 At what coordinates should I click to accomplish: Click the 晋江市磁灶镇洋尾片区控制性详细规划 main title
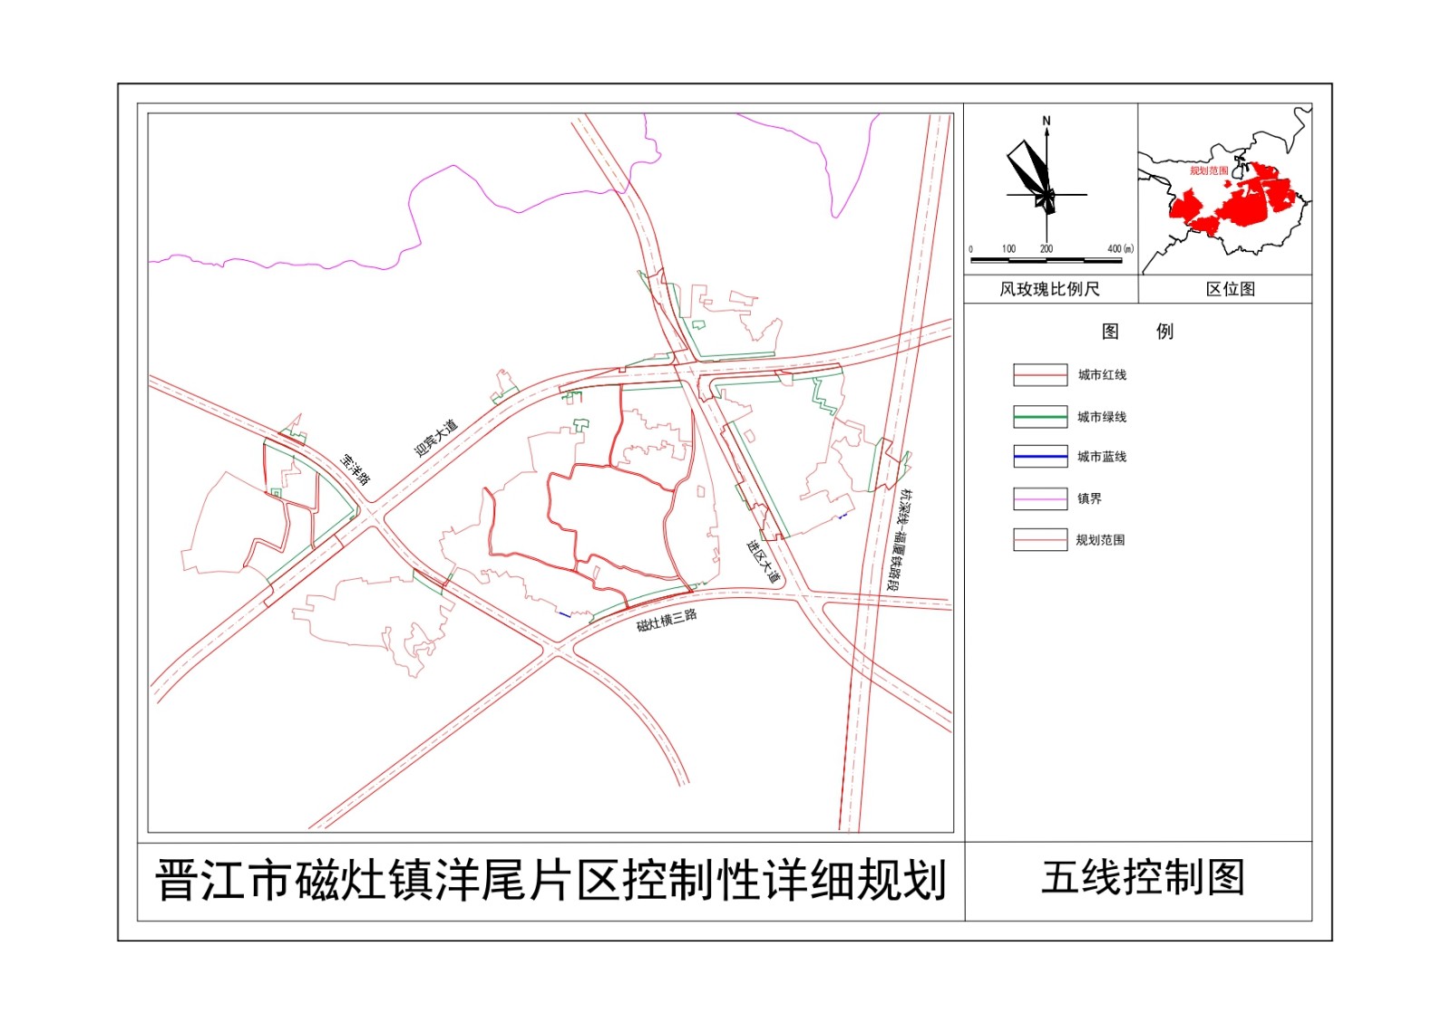pyautogui.click(x=550, y=881)
